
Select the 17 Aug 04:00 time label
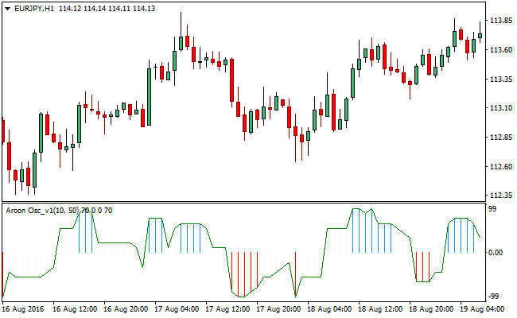[176, 308]
